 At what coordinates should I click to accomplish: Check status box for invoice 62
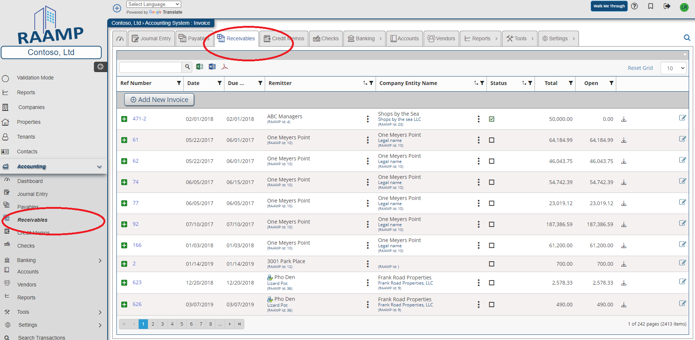[492, 161]
